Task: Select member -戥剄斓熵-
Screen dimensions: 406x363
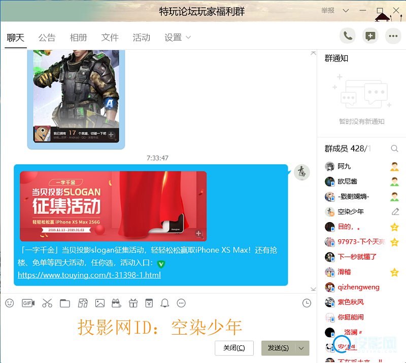Action: (360, 196)
